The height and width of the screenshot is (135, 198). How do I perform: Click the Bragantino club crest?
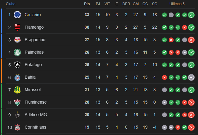coord(17,40)
